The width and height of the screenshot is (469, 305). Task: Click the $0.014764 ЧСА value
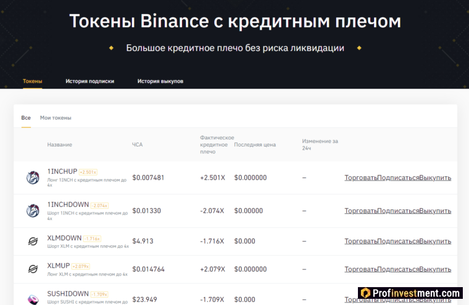(148, 269)
